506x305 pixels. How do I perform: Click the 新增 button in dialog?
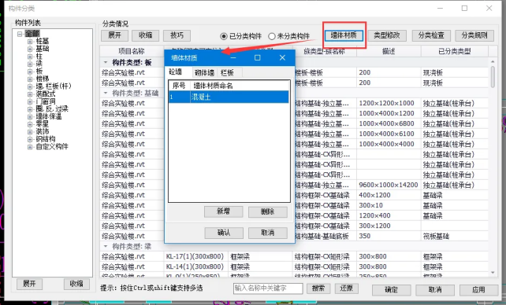223,211
